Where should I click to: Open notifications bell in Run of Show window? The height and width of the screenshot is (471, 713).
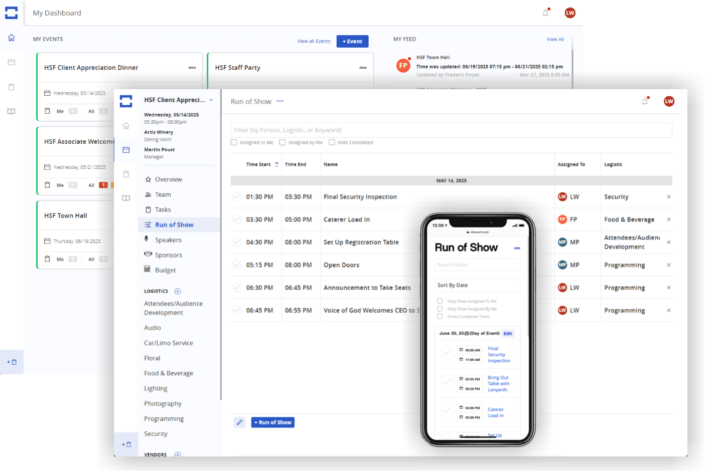tap(645, 101)
